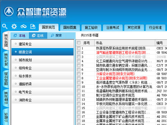167x125 pixels.
Task: Select the 在线 sub-tab
Action: tap(38, 36)
